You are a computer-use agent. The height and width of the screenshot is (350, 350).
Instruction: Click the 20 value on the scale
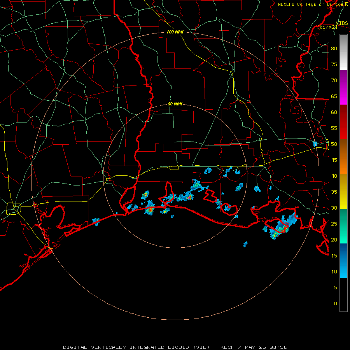pos(334,240)
